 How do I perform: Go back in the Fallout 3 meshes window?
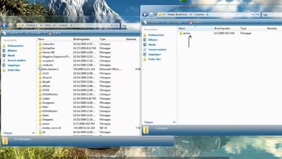[4, 26]
